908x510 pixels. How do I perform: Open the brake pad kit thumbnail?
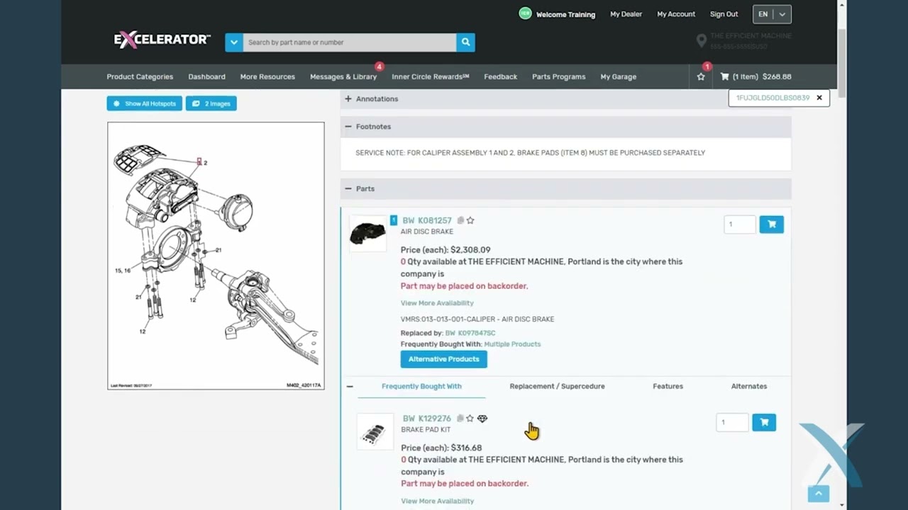click(375, 432)
